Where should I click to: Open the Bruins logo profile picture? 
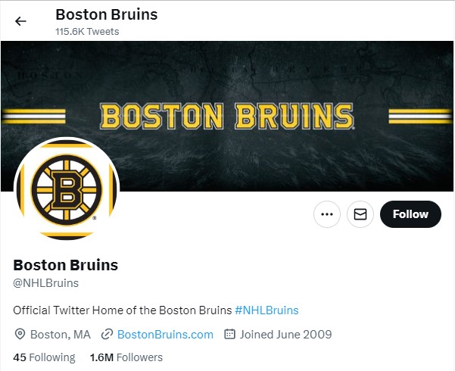[x=67, y=189]
